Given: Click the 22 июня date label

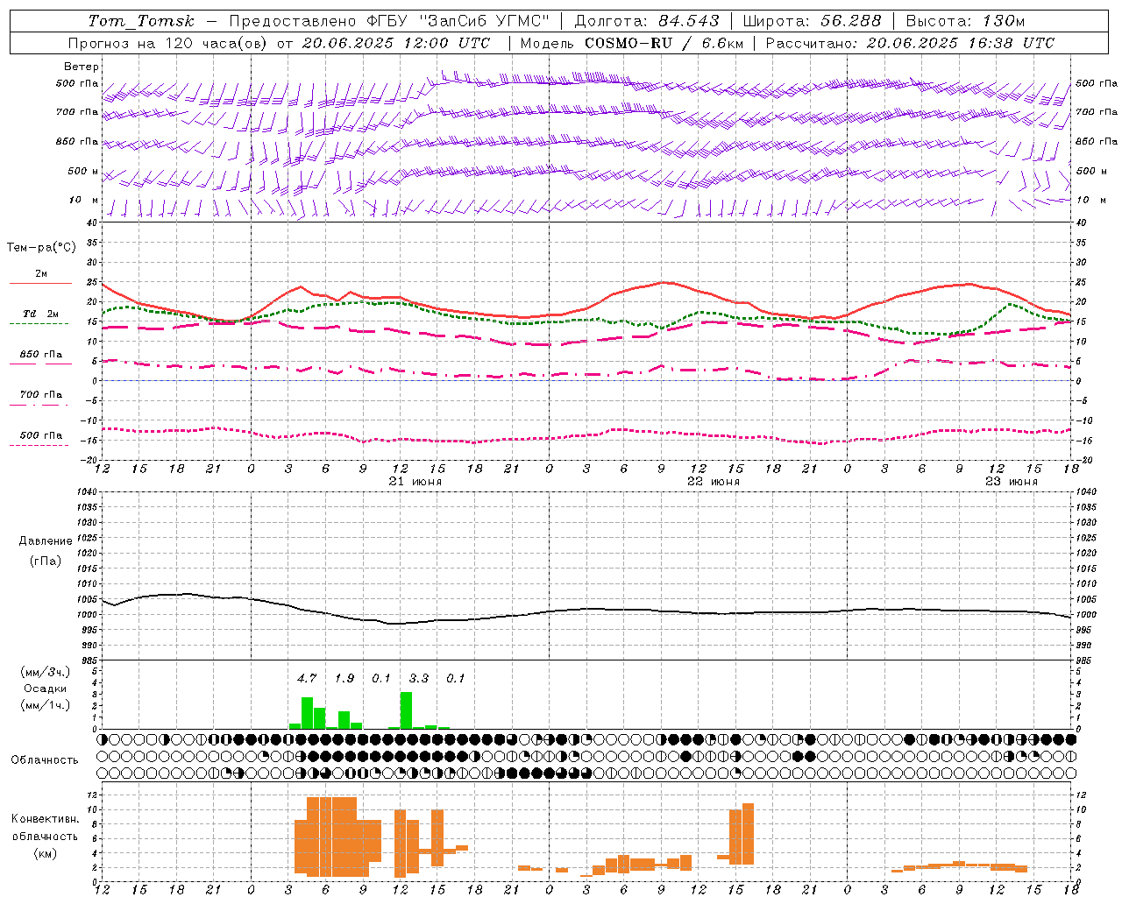Looking at the screenshot, I should (x=714, y=482).
